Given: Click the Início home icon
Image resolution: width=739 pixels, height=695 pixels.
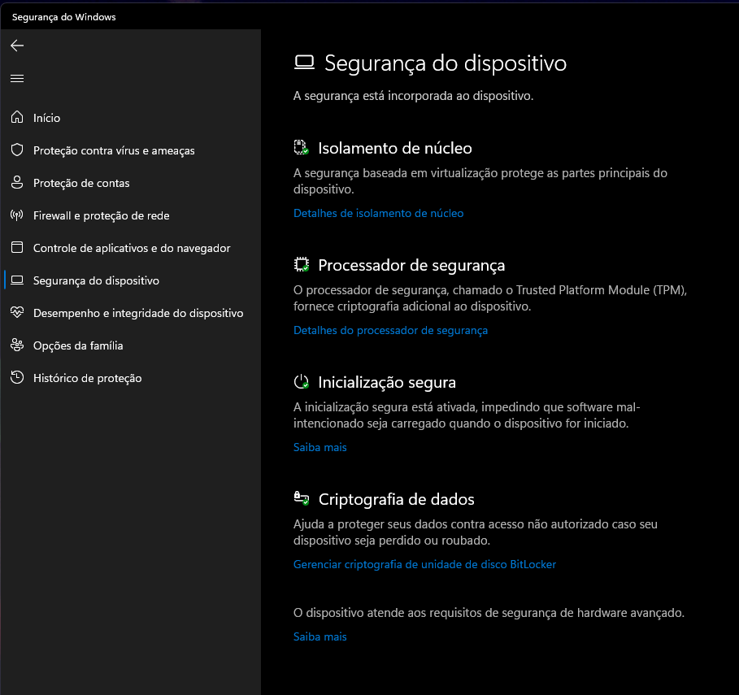Looking at the screenshot, I should pos(17,117).
